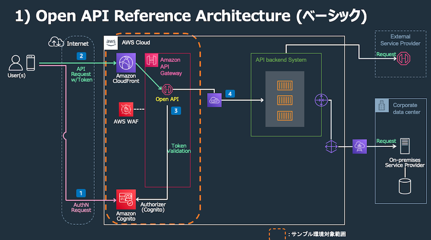The image size is (431, 240).
Task: Select the Amazon API Gateway icon
Action: [152, 60]
